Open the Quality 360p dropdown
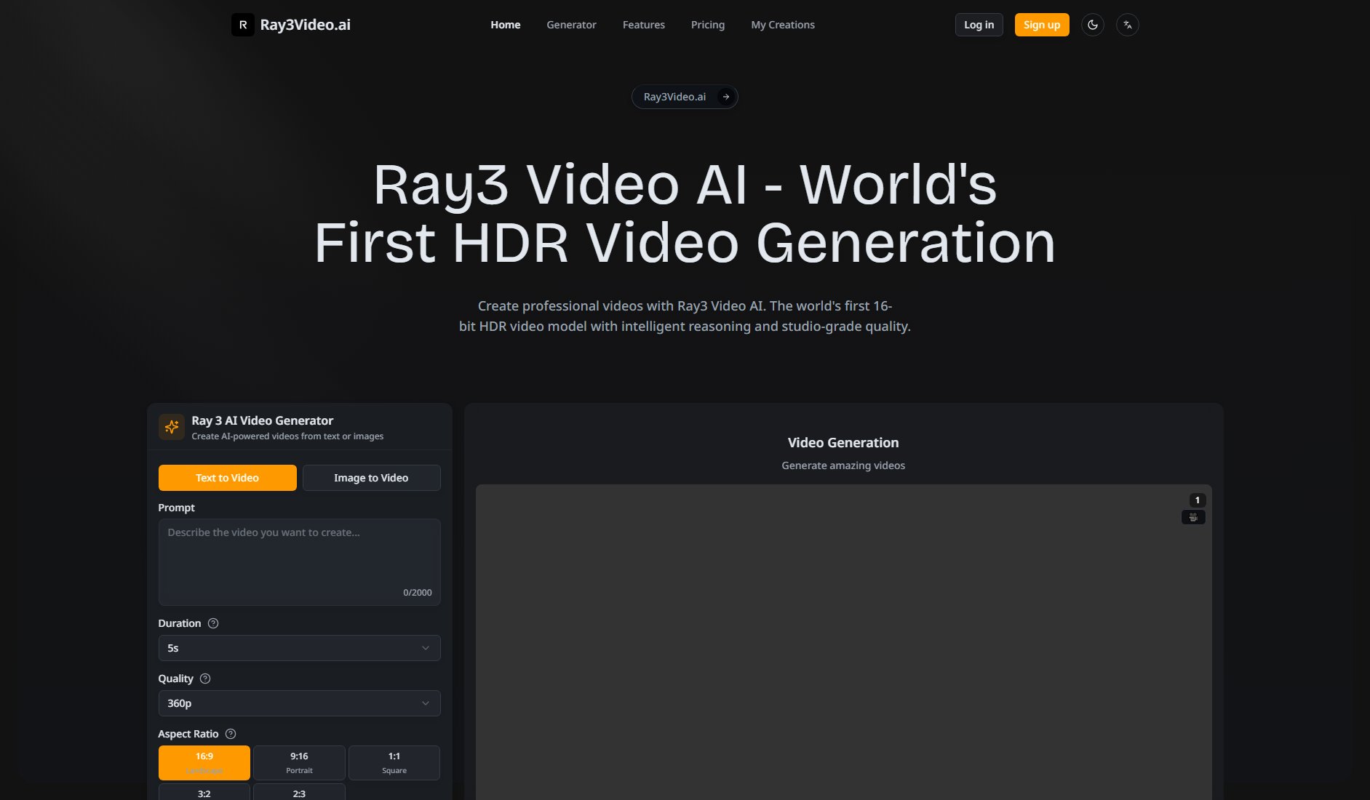The height and width of the screenshot is (800, 1370). pos(299,703)
